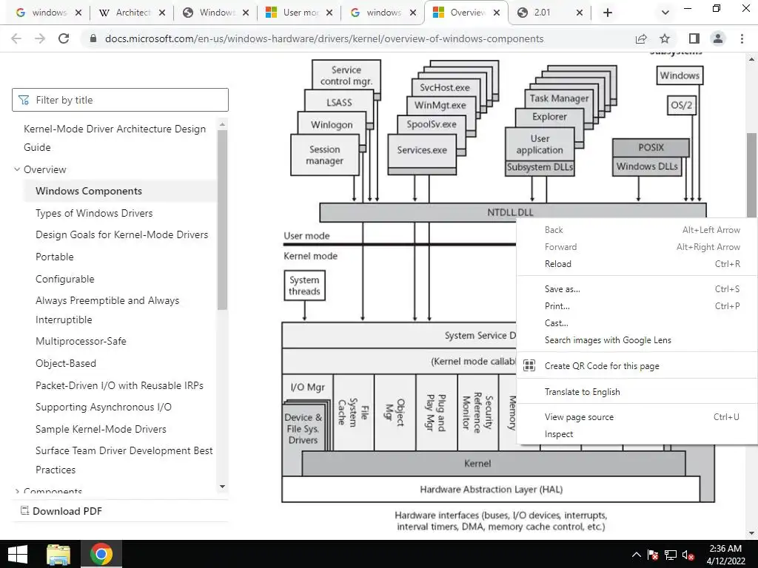This screenshot has height=568, width=758.
Task: Click the volume muted tray icon
Action: click(688, 555)
